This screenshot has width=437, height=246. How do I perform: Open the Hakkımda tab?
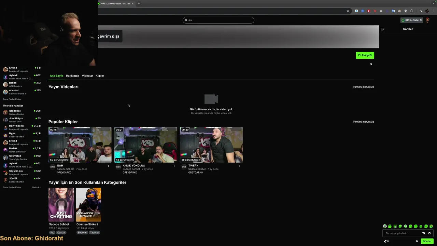pos(72,76)
